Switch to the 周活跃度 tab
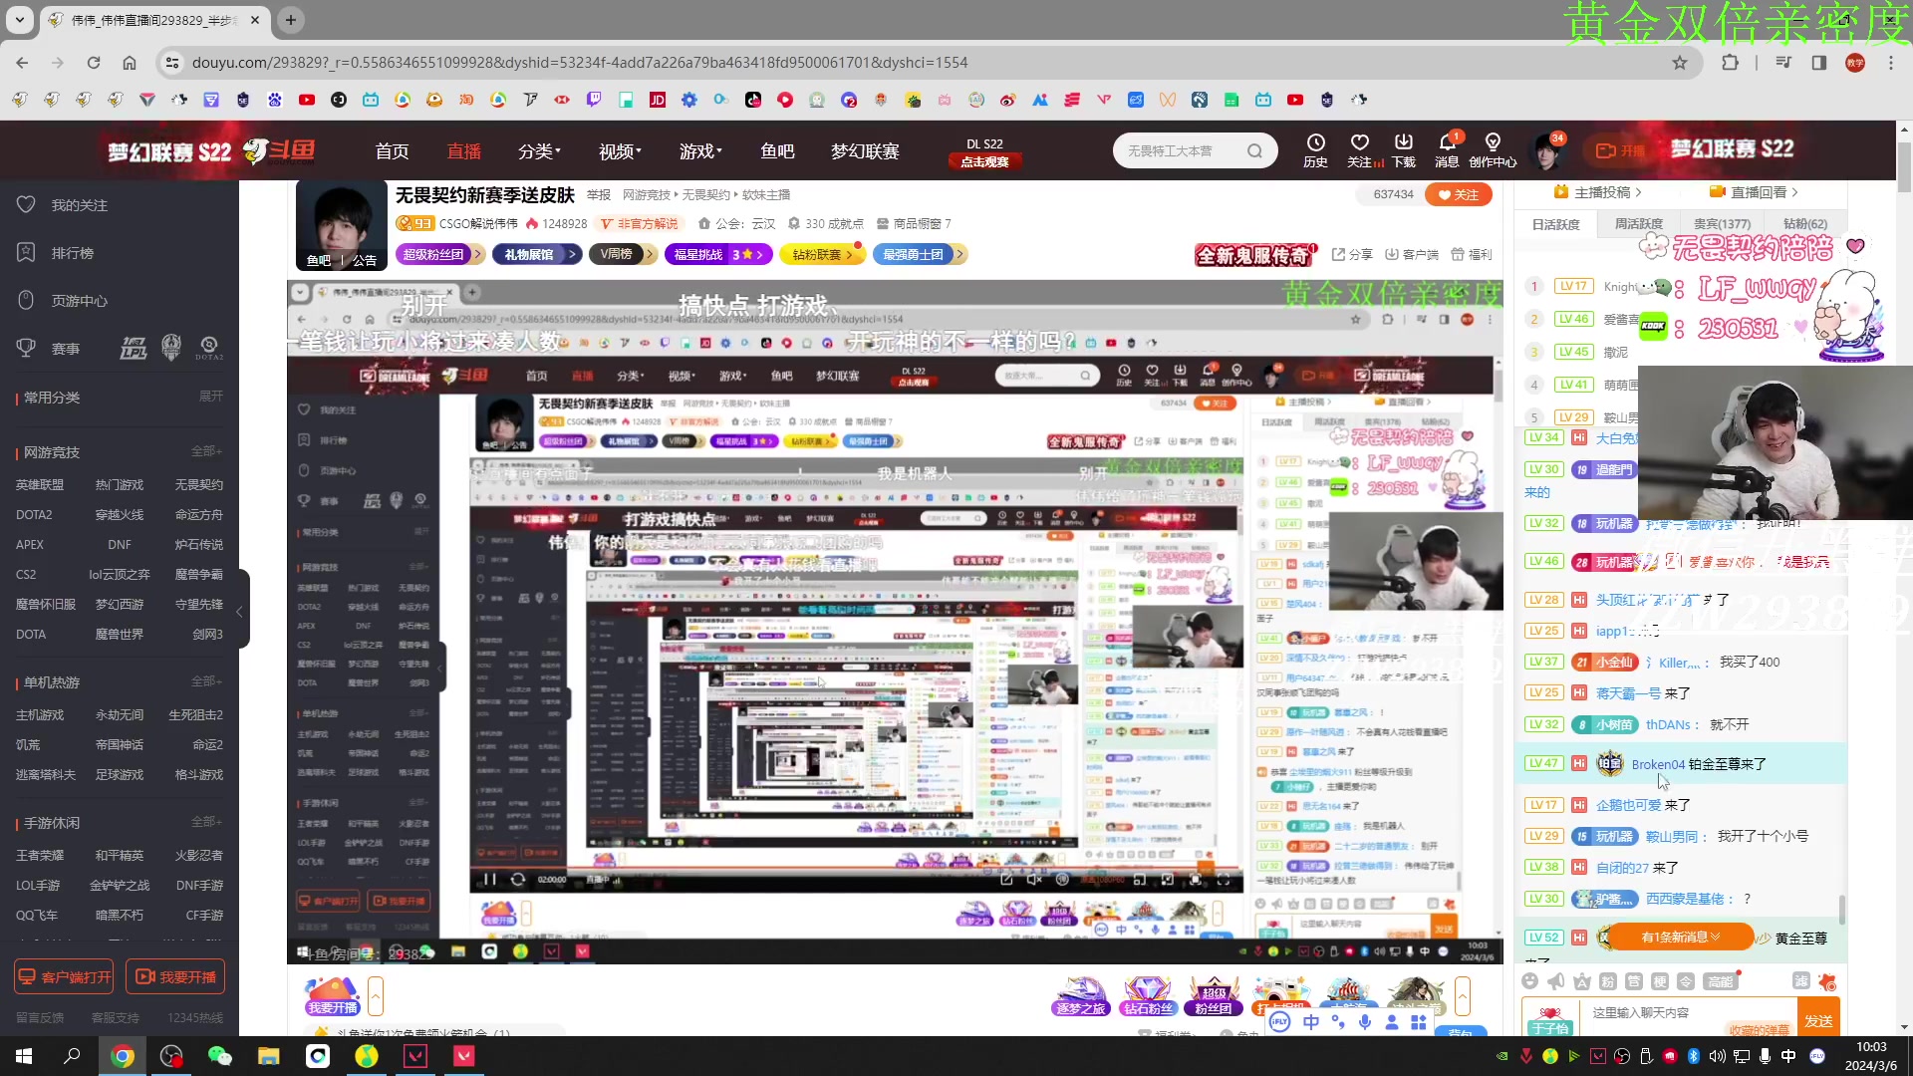This screenshot has height=1076, width=1913. (1639, 224)
